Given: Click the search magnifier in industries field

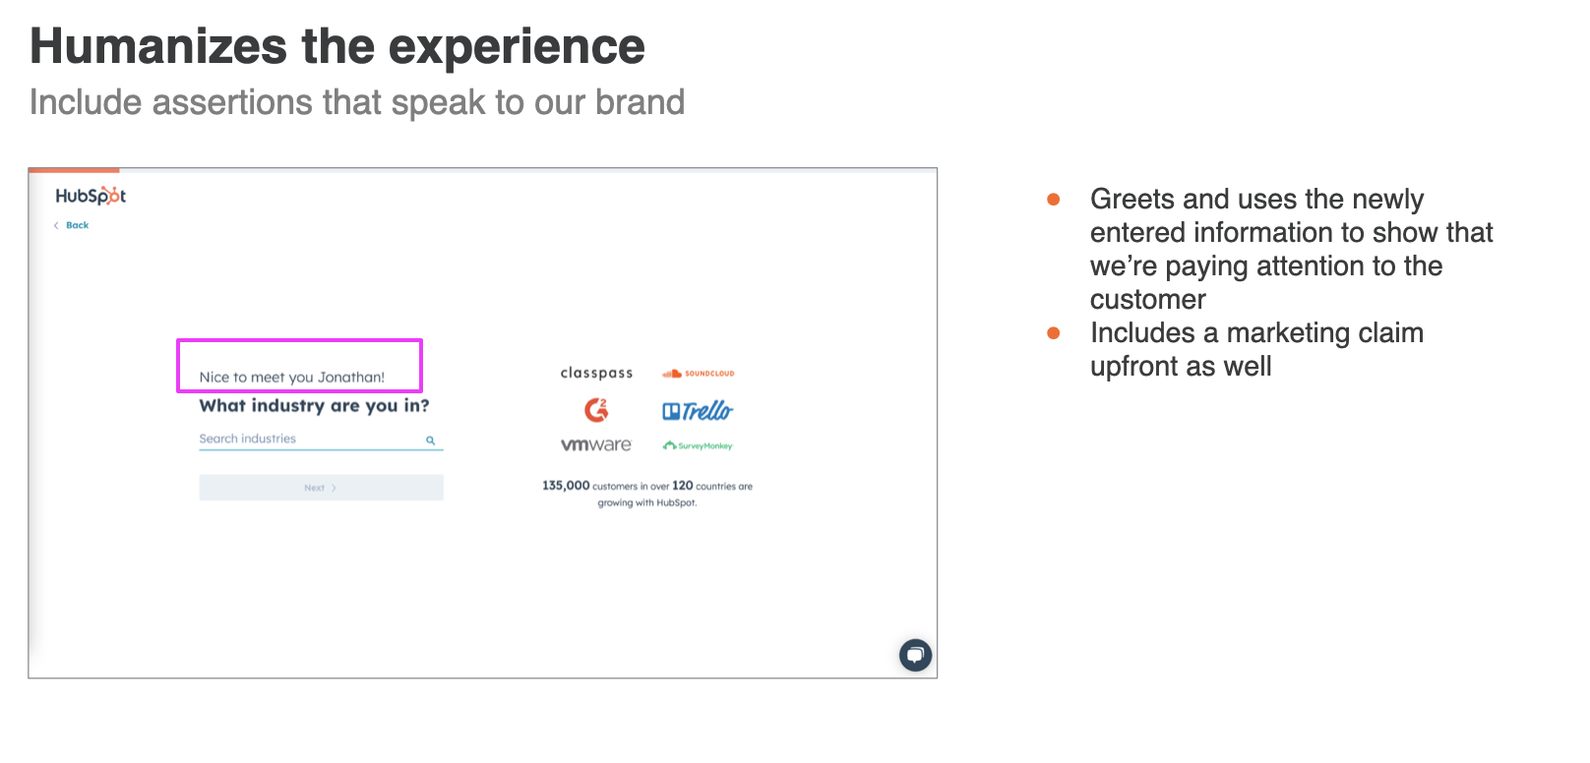Looking at the screenshot, I should (x=431, y=440).
